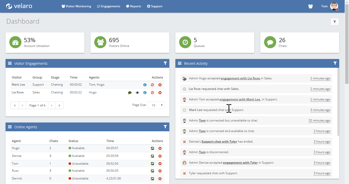Image resolution: width=349 pixels, height=184 pixels.
Task: Join the chat with Lia Rose
Action: 130,92
